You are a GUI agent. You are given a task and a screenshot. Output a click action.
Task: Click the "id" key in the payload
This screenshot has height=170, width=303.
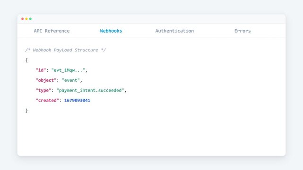point(41,70)
